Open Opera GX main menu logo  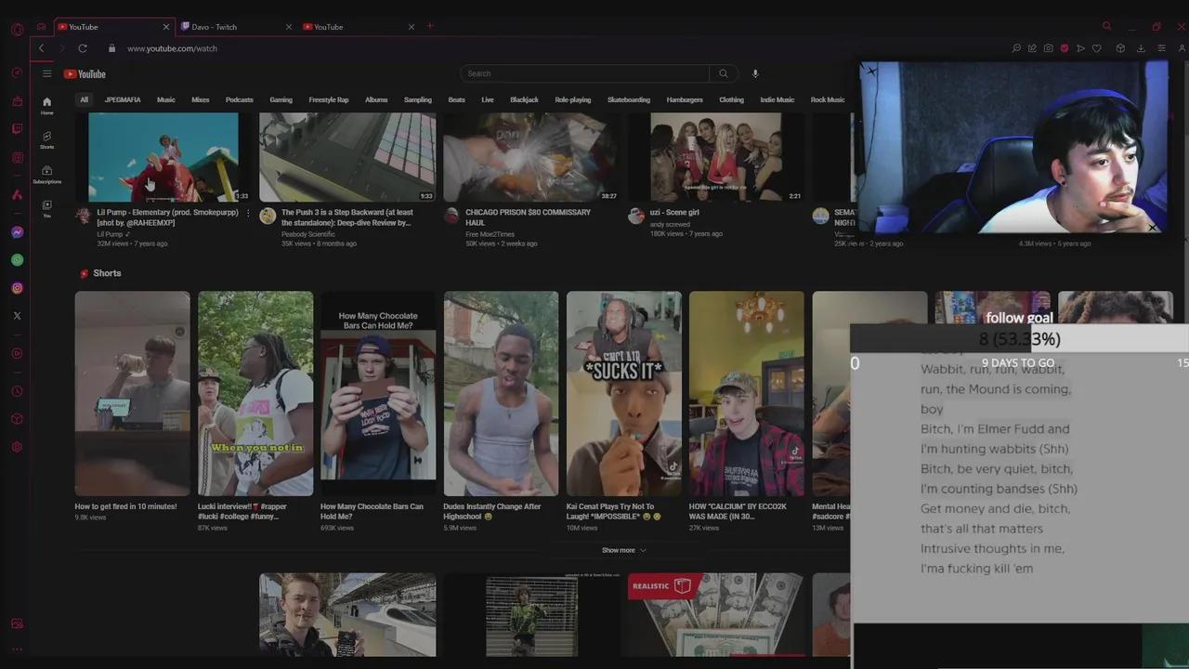click(17, 29)
